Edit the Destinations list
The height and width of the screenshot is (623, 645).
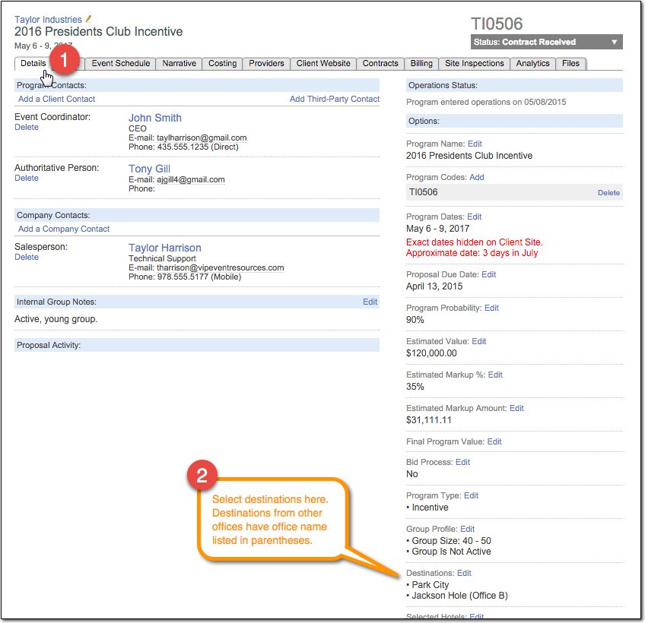(464, 574)
